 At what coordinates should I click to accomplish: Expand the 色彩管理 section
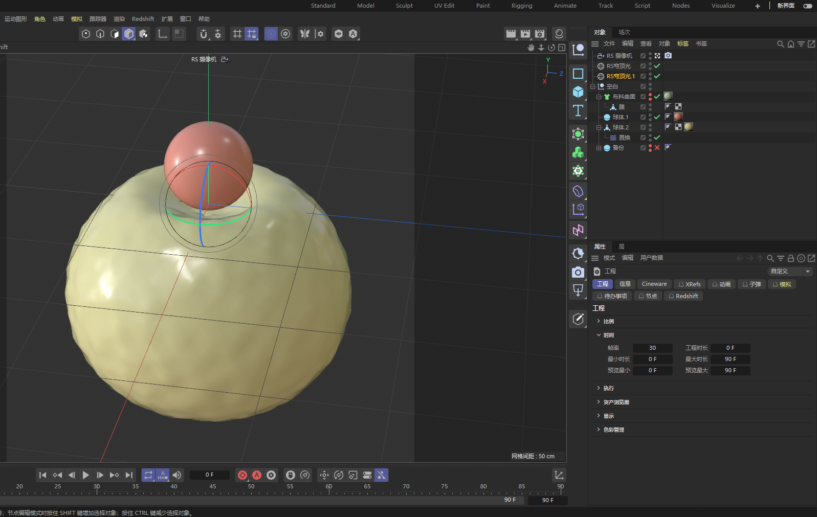click(599, 430)
